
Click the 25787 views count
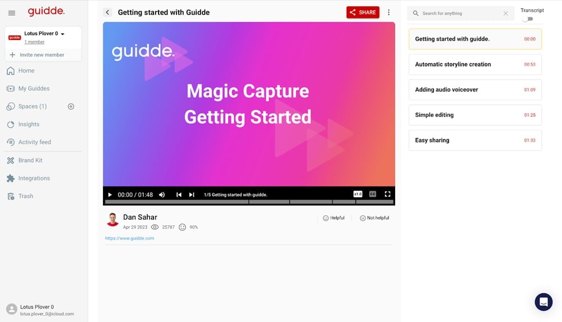click(168, 227)
